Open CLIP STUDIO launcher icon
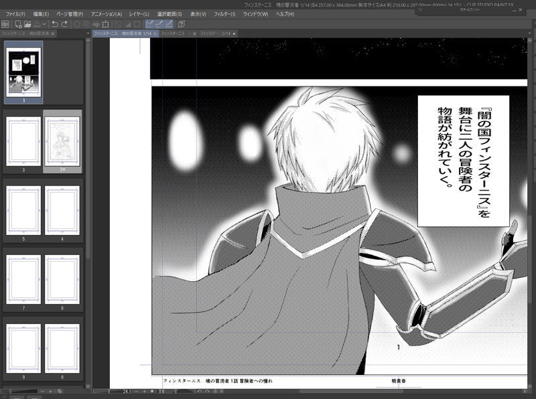The image size is (536, 399). 5,24
